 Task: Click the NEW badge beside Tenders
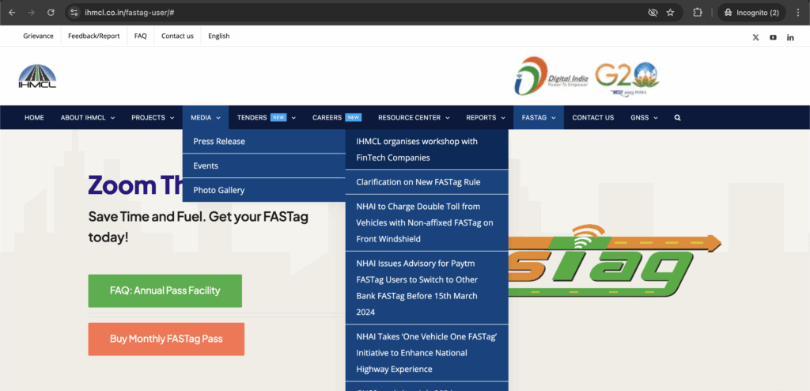[x=278, y=117]
